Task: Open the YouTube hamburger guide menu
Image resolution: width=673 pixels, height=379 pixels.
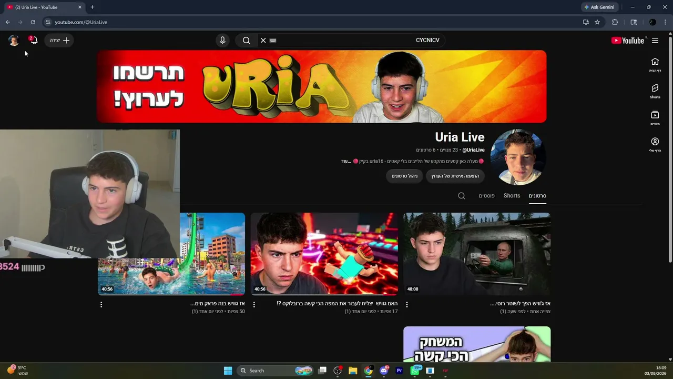Action: pyautogui.click(x=655, y=41)
